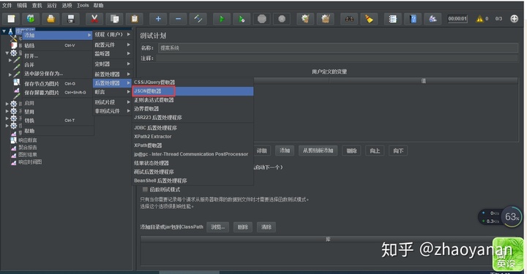Click the Paste clipboard toolbar icon
The width and height of the screenshot is (527, 274).
tap(135, 19)
